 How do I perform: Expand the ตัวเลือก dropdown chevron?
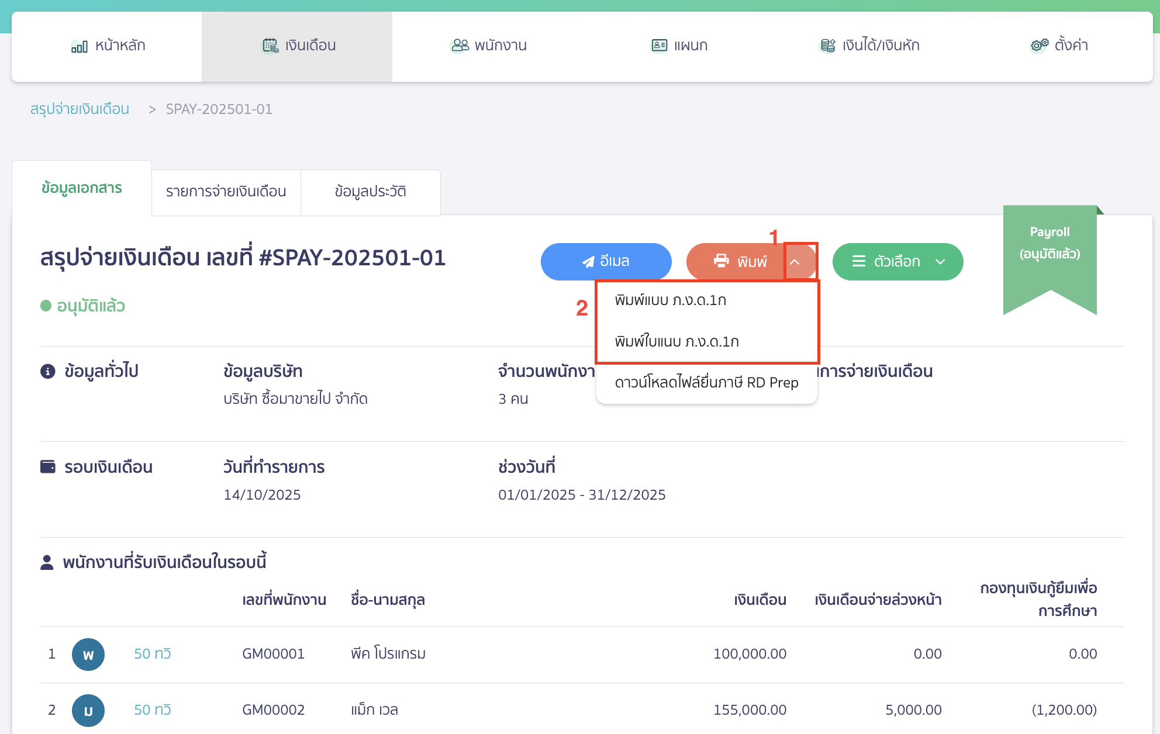(941, 261)
